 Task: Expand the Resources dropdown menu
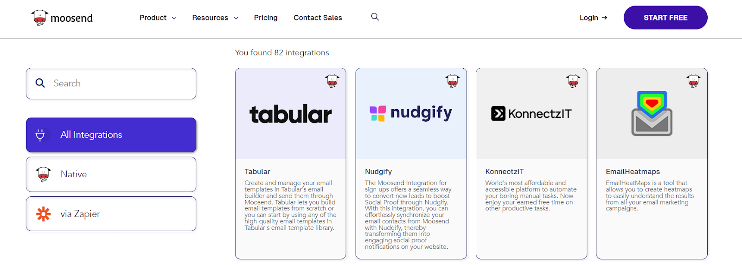pos(215,18)
